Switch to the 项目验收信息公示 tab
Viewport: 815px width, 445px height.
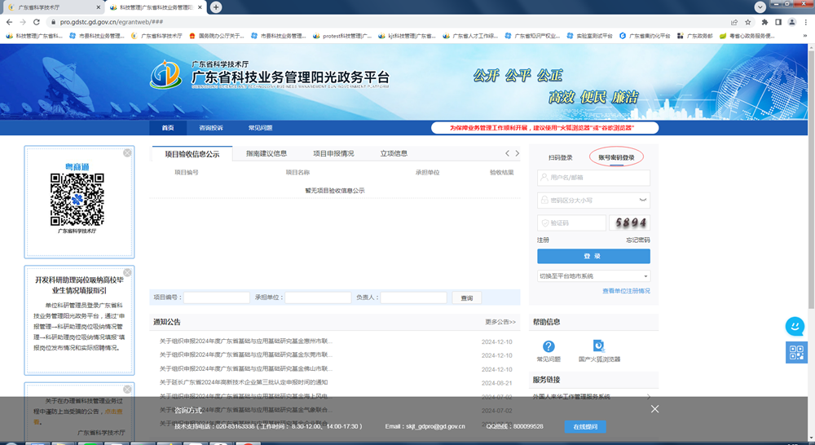192,154
